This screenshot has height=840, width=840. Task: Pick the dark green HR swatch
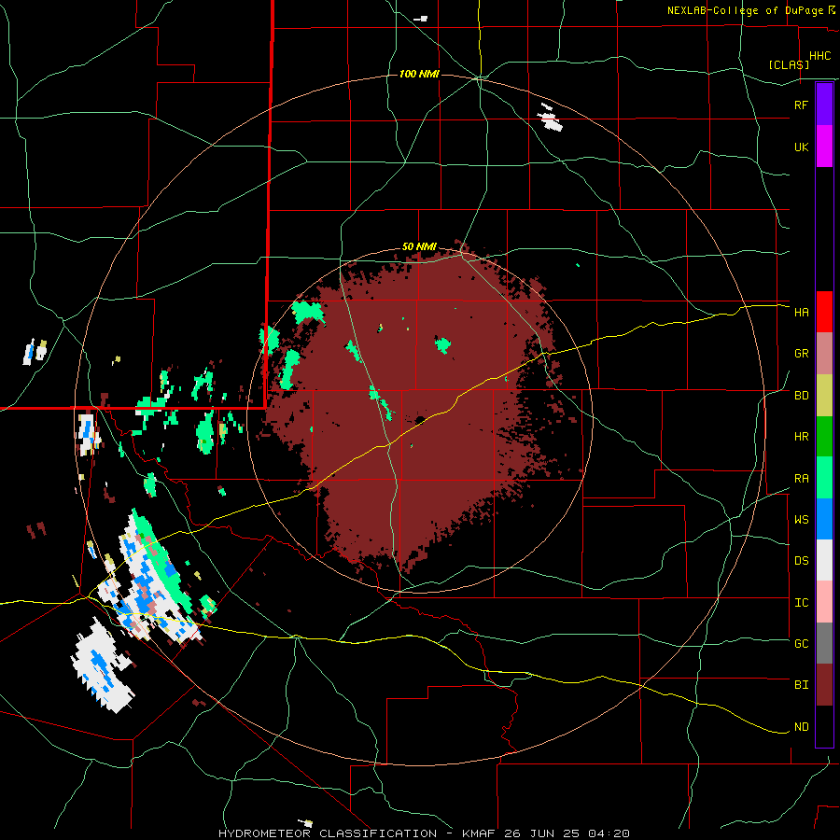(x=824, y=436)
